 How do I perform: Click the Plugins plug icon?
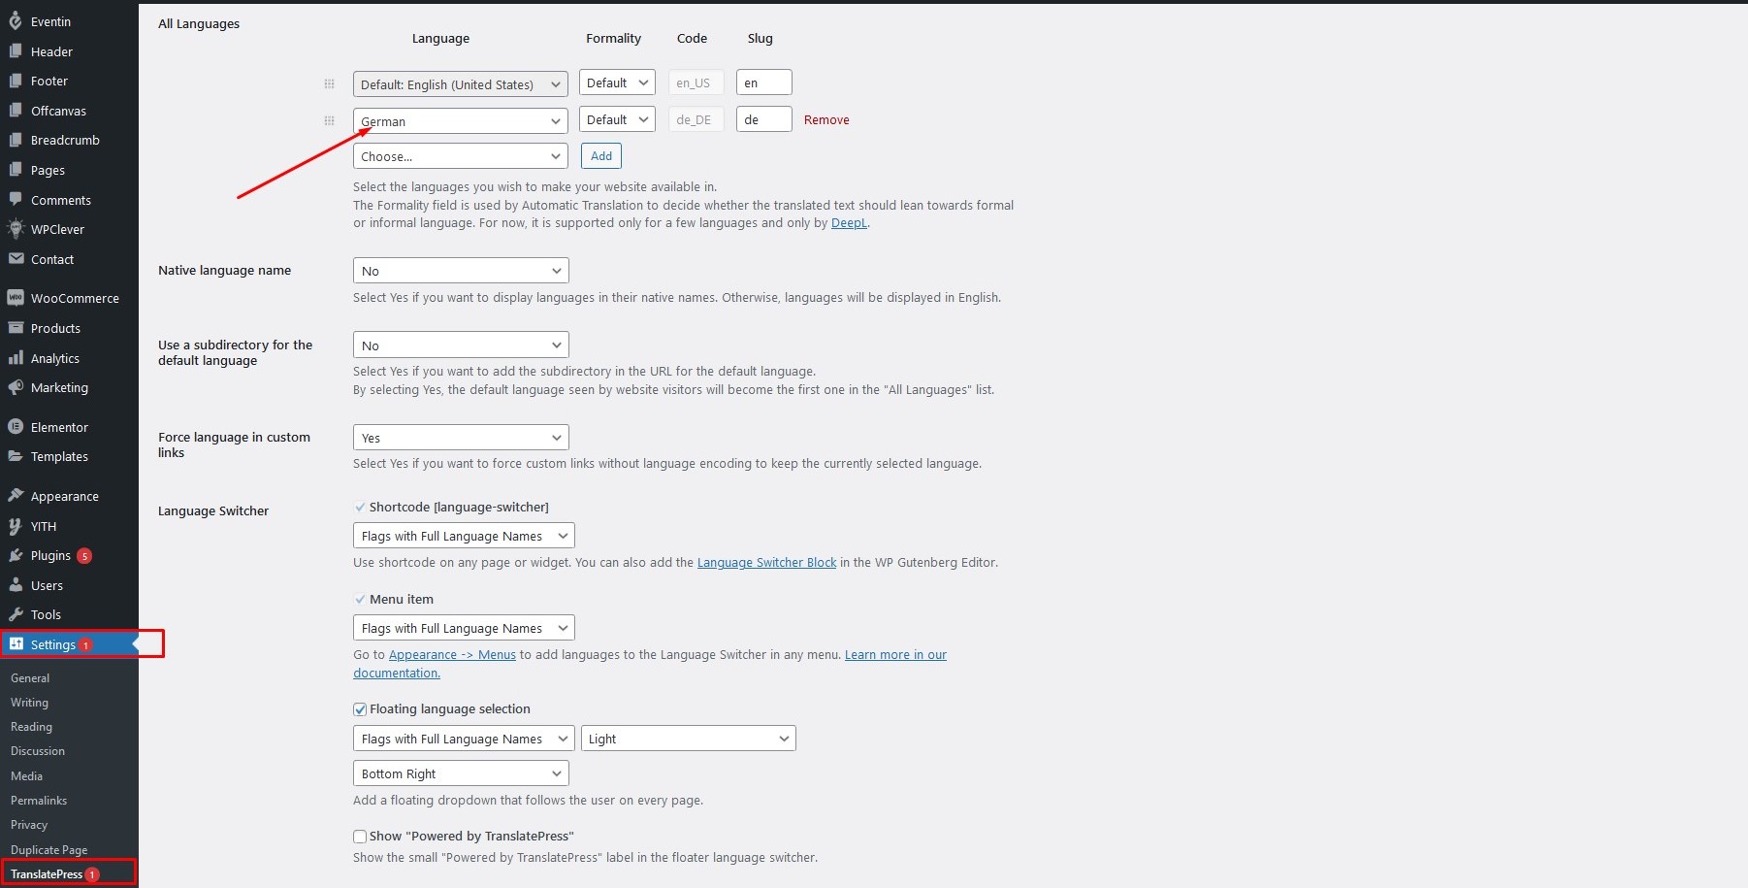click(x=15, y=555)
